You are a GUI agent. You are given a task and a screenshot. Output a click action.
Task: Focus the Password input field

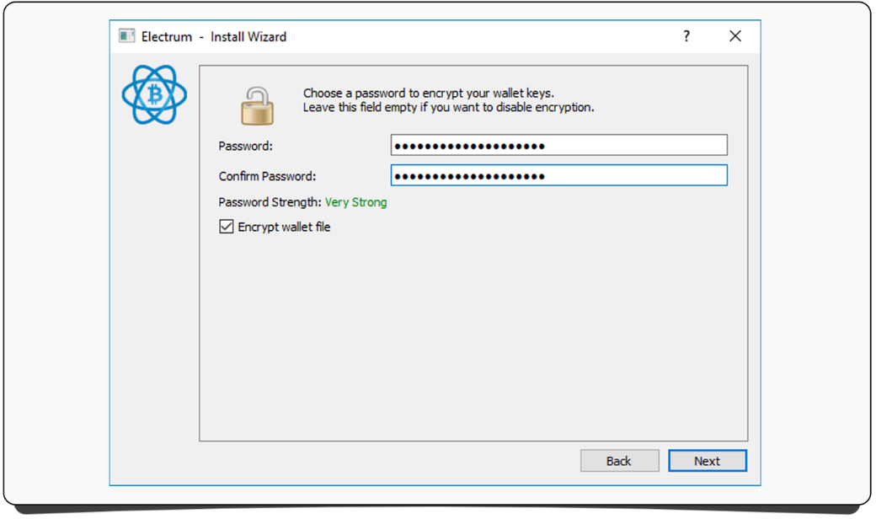tap(632, 146)
